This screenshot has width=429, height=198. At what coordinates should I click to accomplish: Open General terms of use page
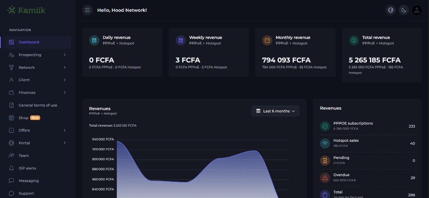click(x=37, y=105)
